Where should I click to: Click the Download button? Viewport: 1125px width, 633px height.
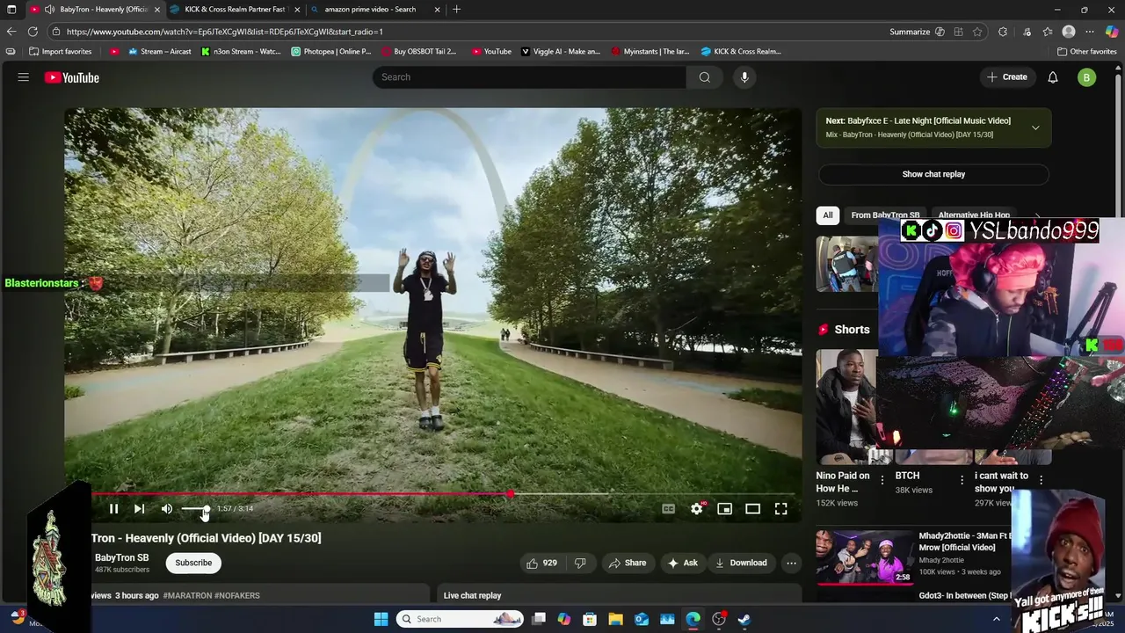pos(741,563)
